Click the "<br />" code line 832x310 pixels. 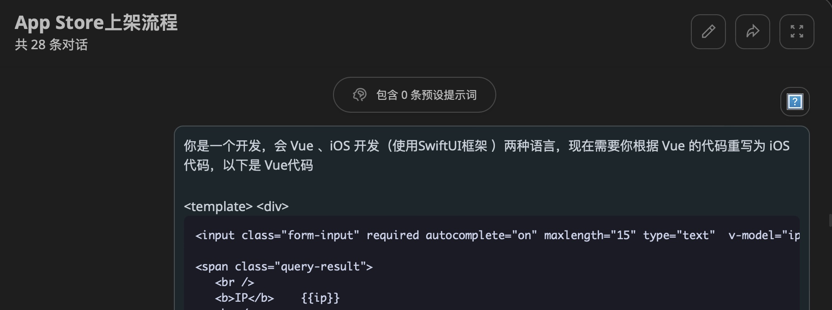pyautogui.click(x=234, y=282)
